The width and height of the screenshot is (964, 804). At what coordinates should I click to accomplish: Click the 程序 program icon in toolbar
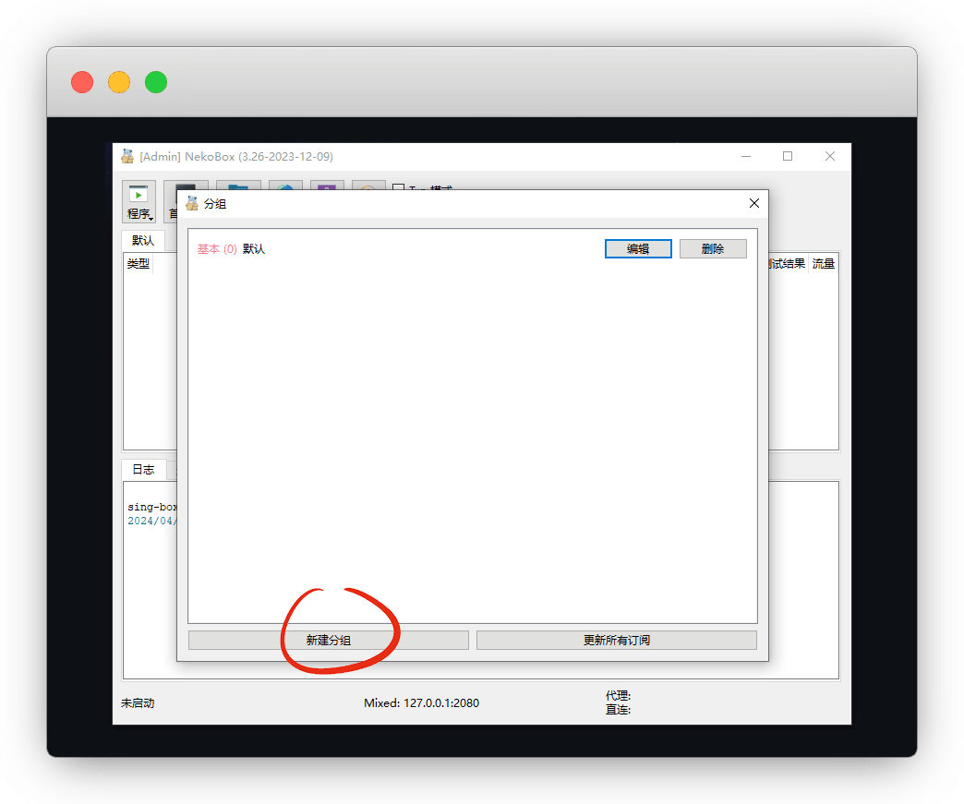pyautogui.click(x=139, y=196)
